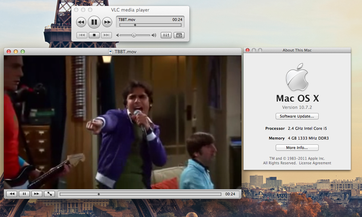Click the 2.4 GHz Intel Core i5 processor value
The width and height of the screenshot is (362, 217).
click(307, 128)
